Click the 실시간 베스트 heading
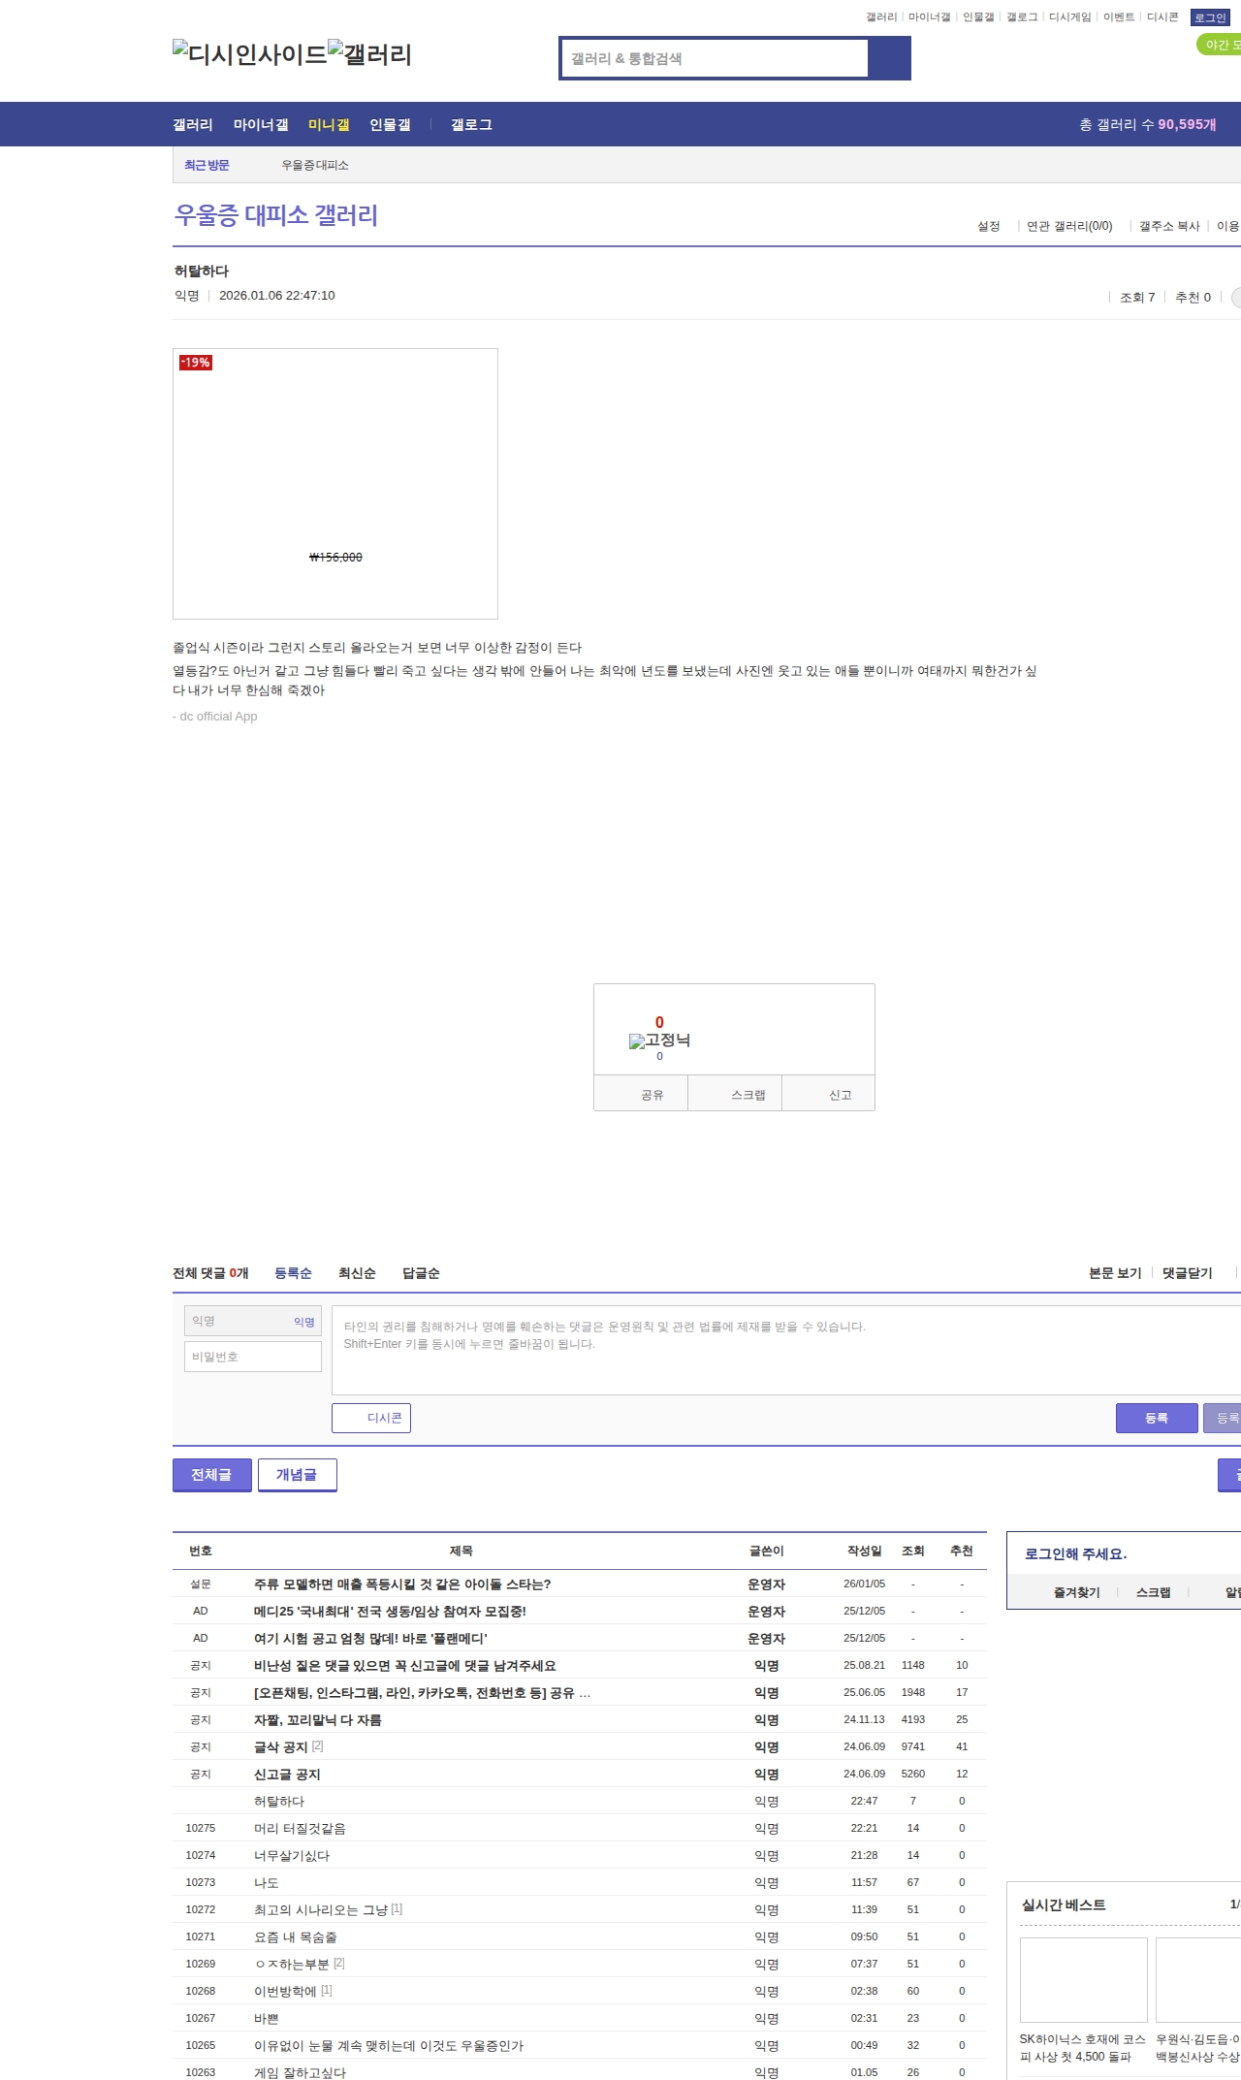Viewport: 1241px width, 2080px height. [1064, 1904]
